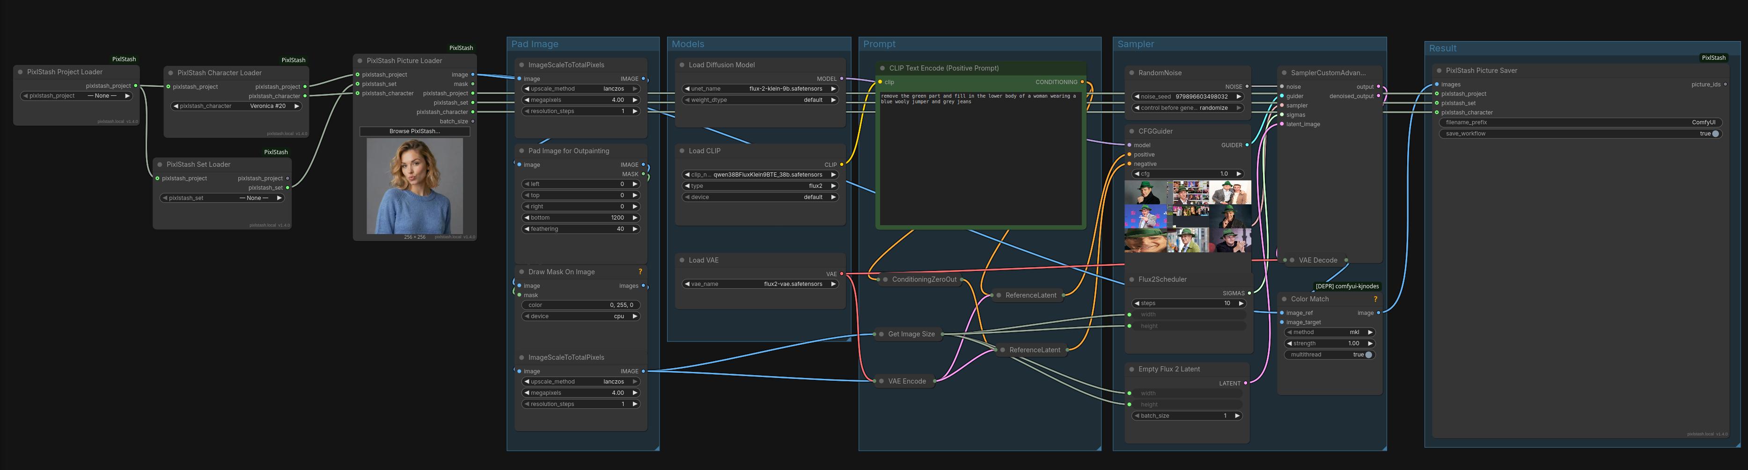
Task: Open the pixlstash_project None dropdown
Action: click(77, 95)
